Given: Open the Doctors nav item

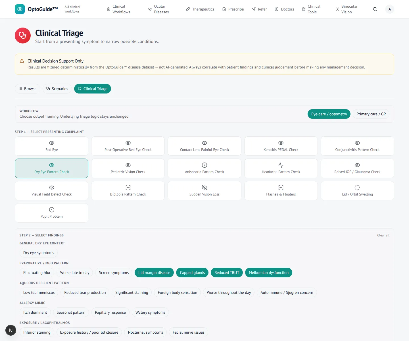Looking at the screenshot, I should point(284,9).
